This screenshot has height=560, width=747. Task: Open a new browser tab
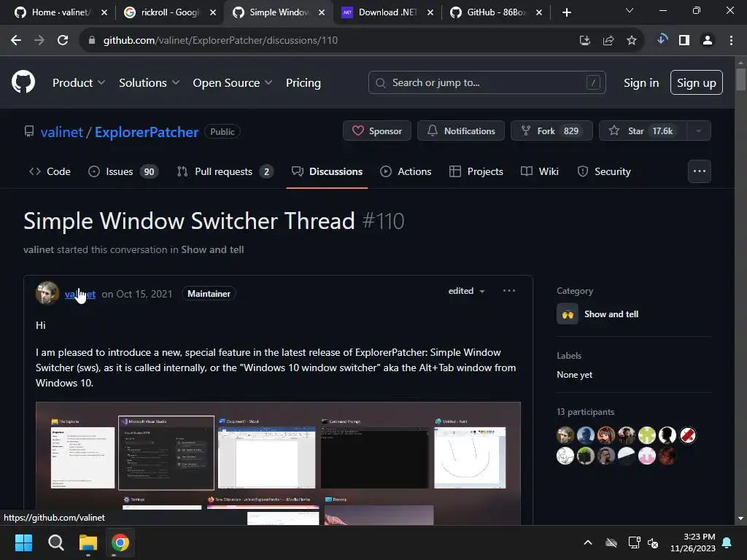(x=566, y=12)
